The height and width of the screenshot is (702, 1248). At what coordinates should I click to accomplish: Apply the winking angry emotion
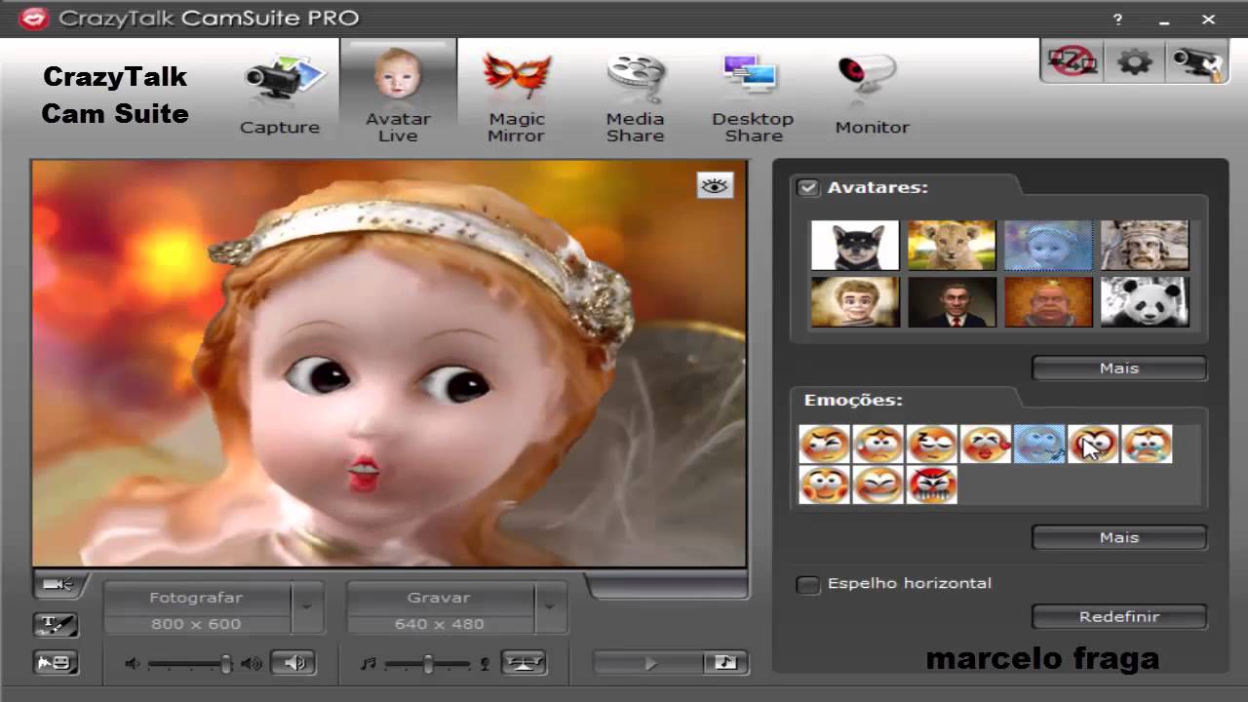824,444
